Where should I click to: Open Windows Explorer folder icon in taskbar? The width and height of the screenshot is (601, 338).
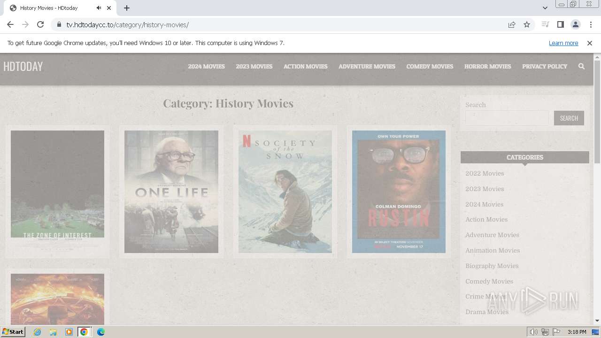pyautogui.click(x=53, y=332)
